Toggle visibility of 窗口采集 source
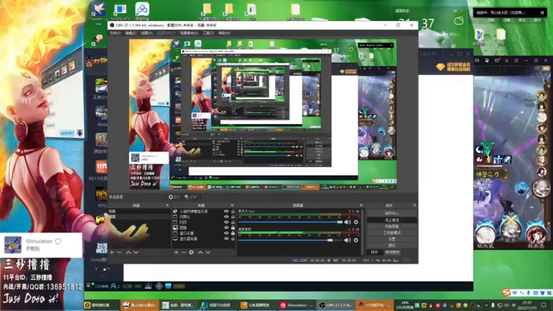 pyautogui.click(x=227, y=233)
